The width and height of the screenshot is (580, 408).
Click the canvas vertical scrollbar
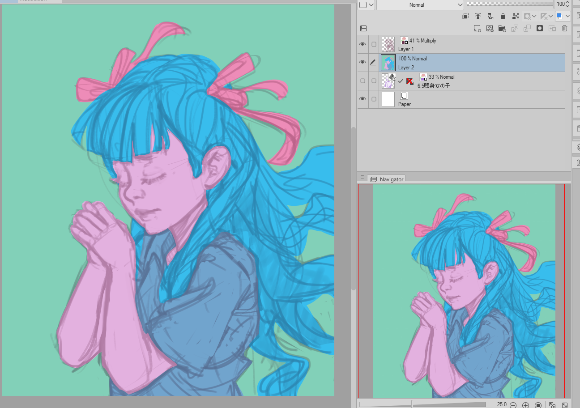pos(354,208)
